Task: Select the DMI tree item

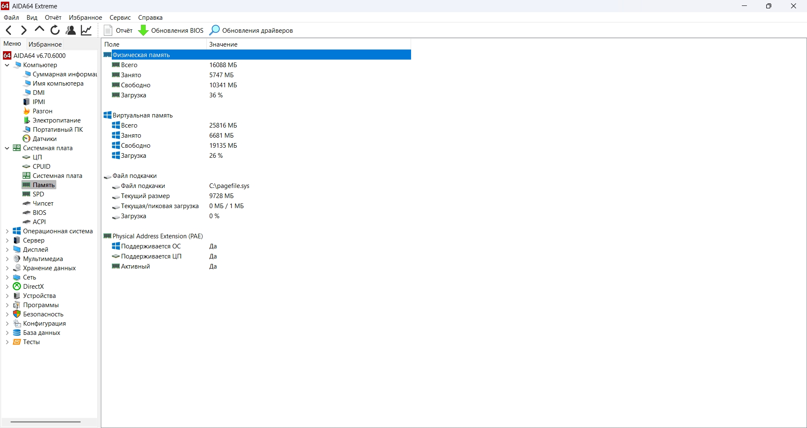Action: [34, 93]
